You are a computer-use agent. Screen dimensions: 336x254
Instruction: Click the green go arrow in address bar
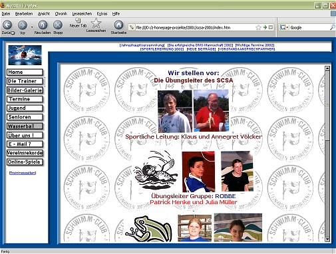pos(265,27)
